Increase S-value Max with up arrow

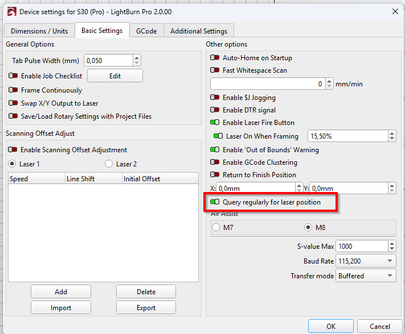(x=392, y=243)
